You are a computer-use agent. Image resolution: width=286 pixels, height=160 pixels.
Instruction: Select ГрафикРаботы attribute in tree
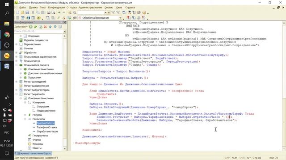point(46,123)
